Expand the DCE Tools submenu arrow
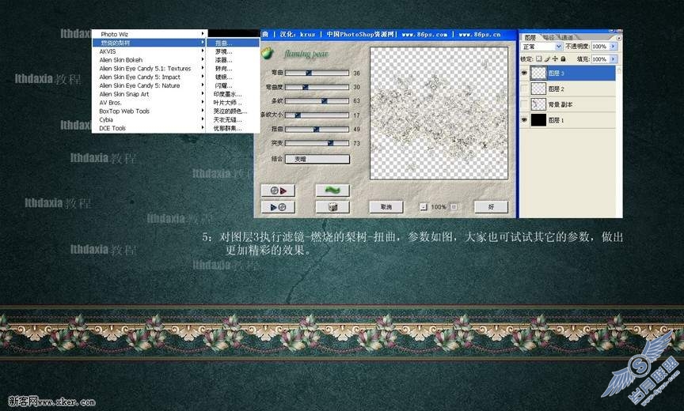The height and width of the screenshot is (411, 684). point(203,128)
